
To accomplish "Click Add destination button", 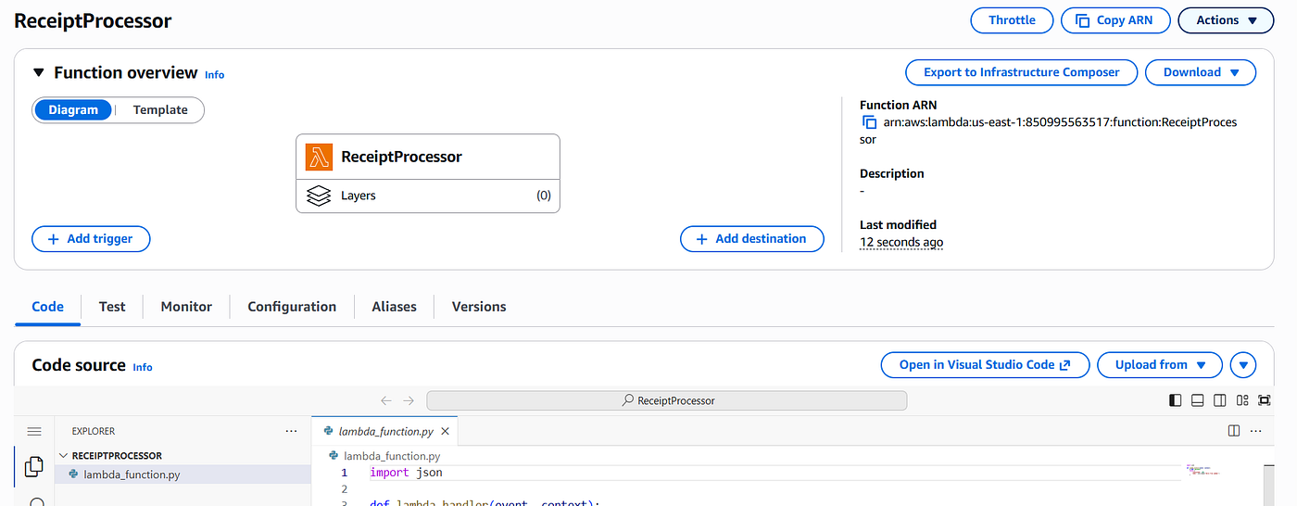I will (x=751, y=238).
